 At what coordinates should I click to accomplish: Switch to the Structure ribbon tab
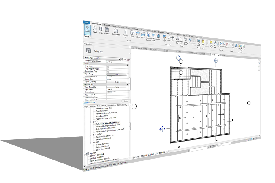(107, 25)
